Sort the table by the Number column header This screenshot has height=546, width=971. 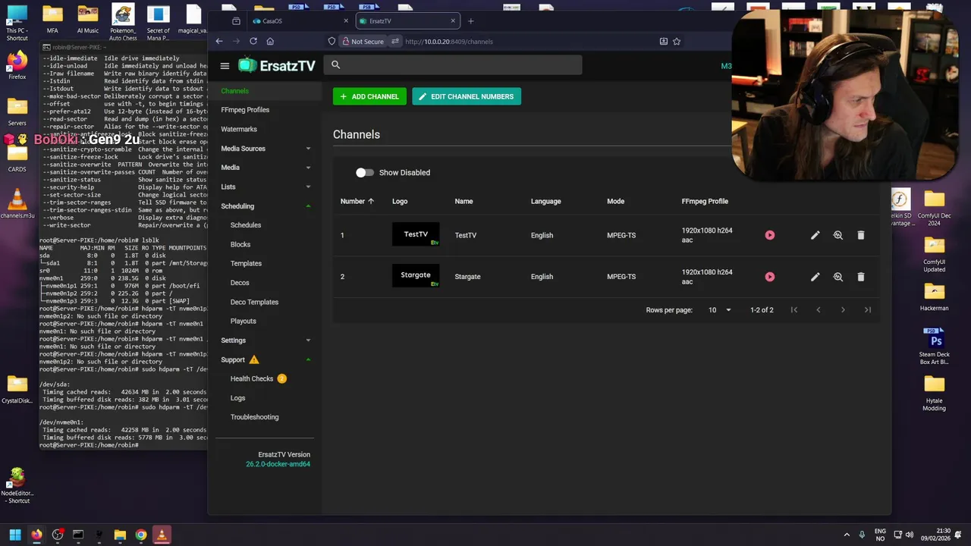(x=357, y=201)
